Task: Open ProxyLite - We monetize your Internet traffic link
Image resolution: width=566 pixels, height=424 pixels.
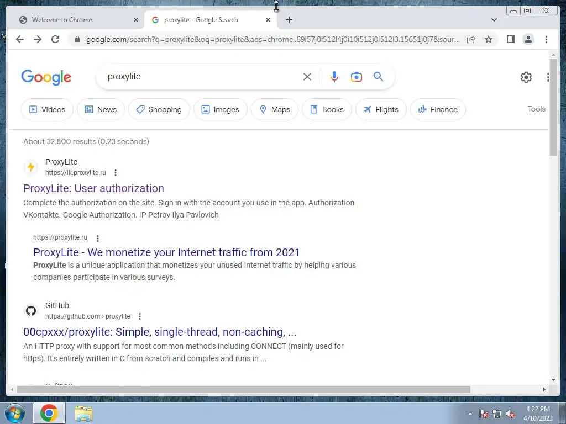Action: pyautogui.click(x=166, y=252)
